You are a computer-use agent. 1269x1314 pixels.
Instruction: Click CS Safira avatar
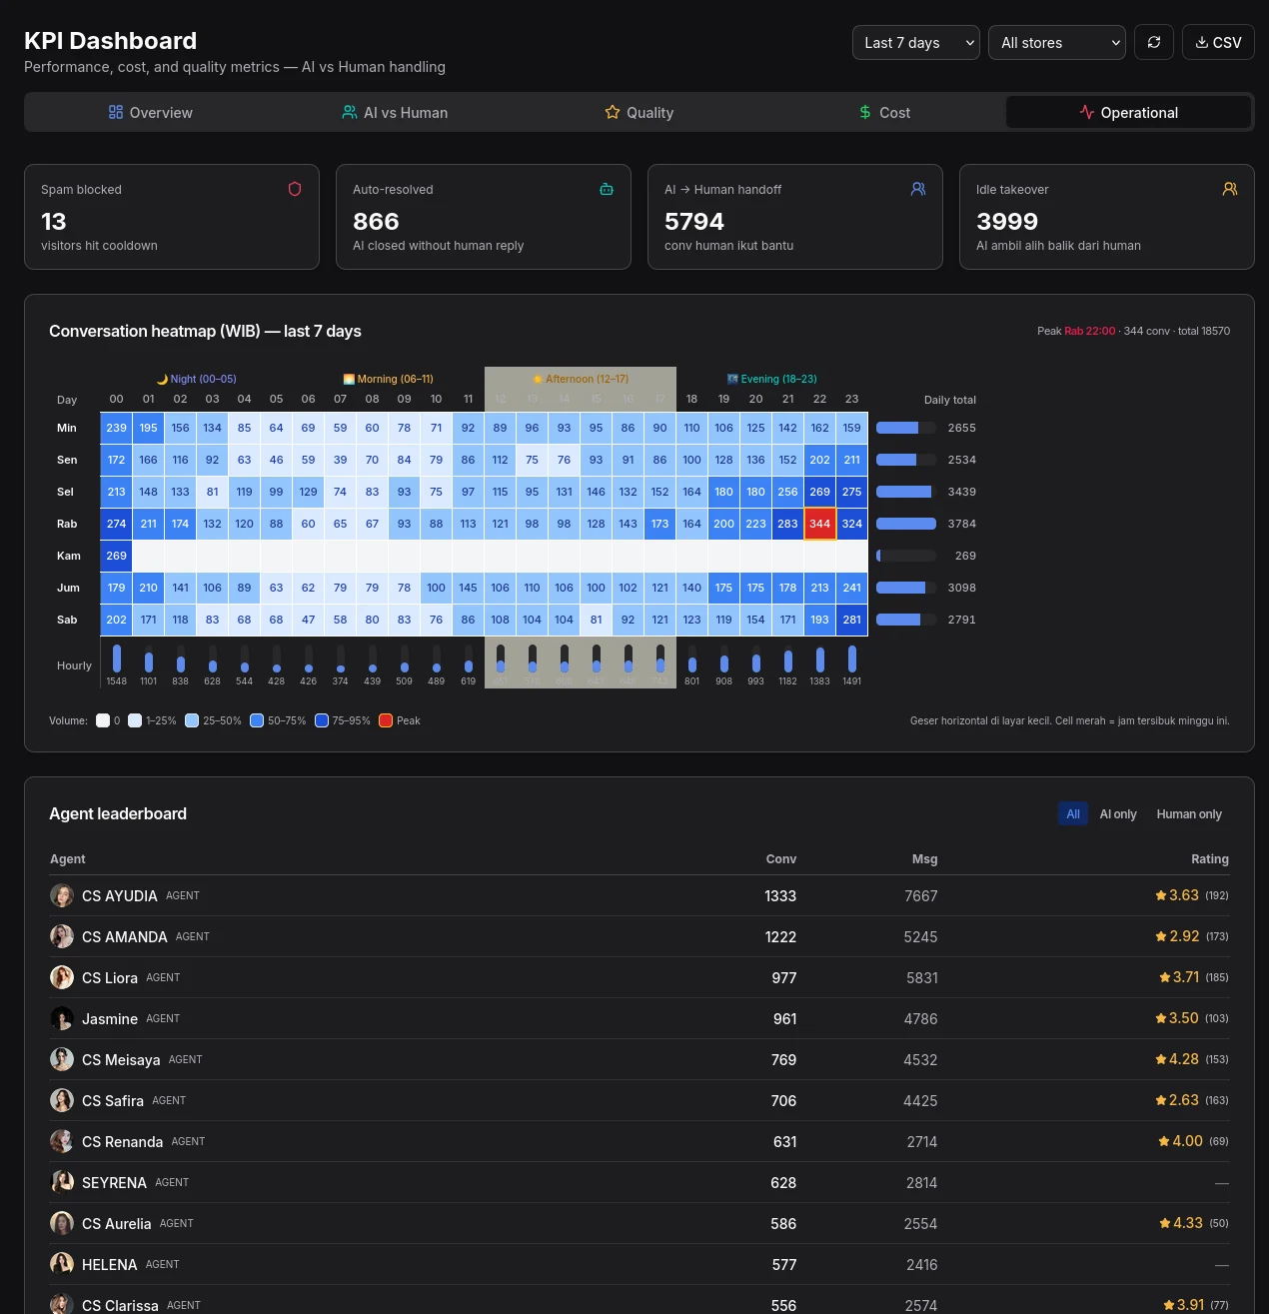[62, 1100]
